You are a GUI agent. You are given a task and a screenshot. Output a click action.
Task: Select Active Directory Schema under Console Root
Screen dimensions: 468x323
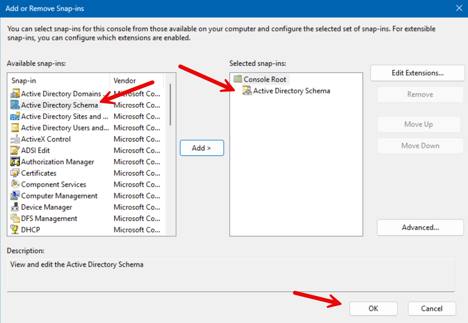coord(292,91)
